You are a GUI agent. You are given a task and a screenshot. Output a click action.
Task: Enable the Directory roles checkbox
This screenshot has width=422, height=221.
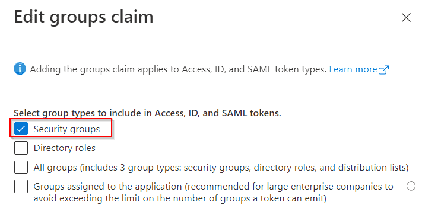point(21,148)
